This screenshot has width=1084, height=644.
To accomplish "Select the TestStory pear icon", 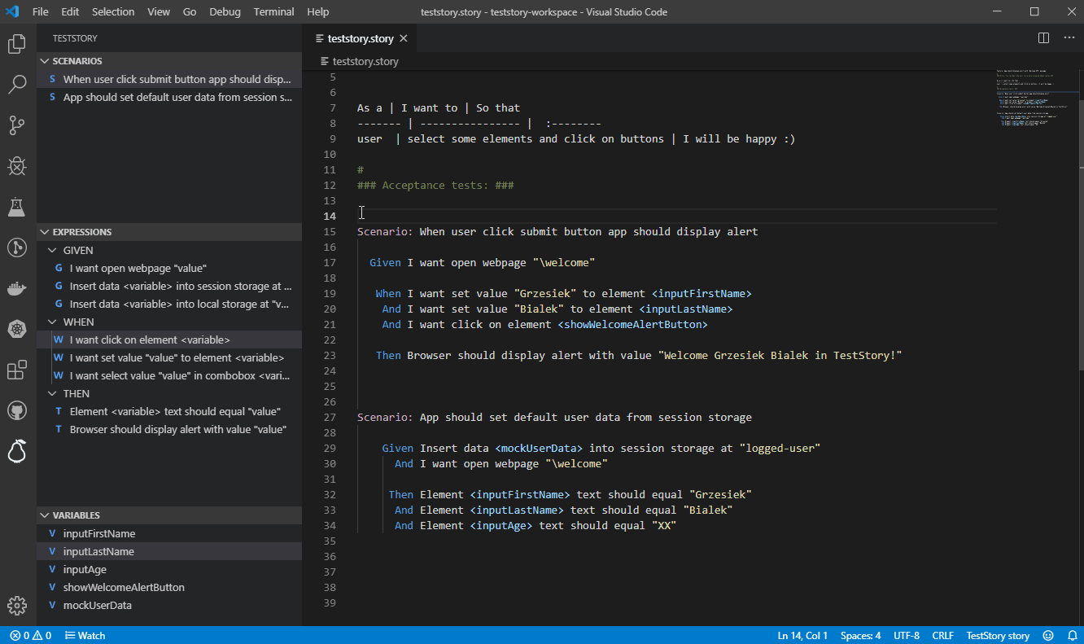I will pos(17,451).
